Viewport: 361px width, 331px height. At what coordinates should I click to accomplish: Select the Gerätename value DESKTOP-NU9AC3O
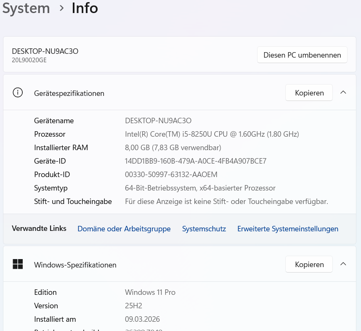(158, 121)
